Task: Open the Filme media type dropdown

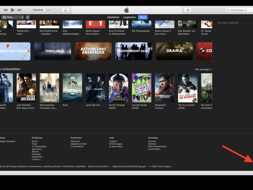Action: [x=13, y=17]
